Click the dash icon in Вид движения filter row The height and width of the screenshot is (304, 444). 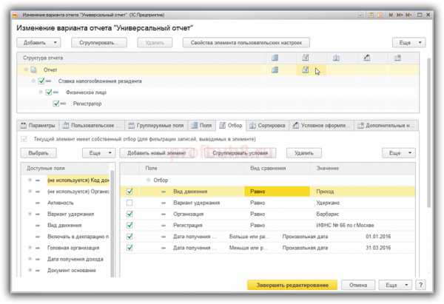[164, 192]
